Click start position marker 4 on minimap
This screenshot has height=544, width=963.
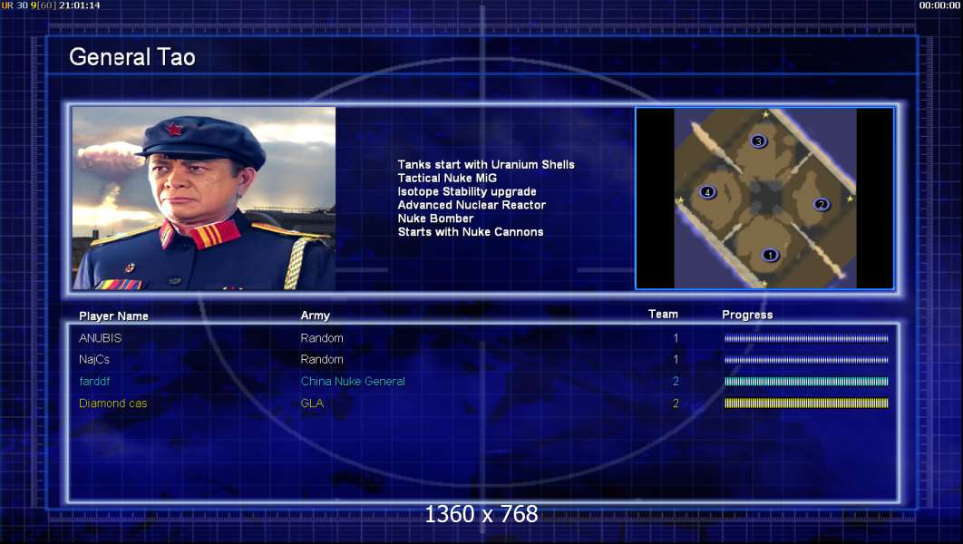pyautogui.click(x=707, y=192)
